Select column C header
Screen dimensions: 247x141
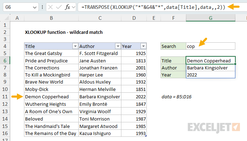pos(100,18)
